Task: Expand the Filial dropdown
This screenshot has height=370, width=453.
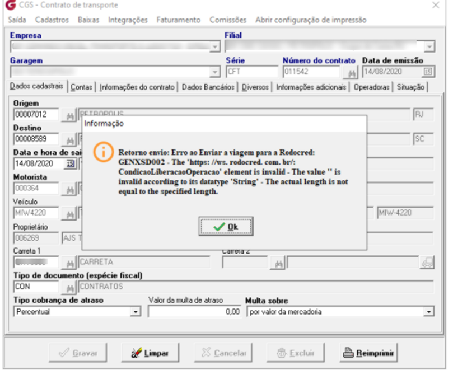Action: point(429,47)
